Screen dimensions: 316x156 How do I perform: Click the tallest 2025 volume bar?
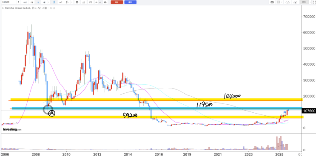point(280,143)
